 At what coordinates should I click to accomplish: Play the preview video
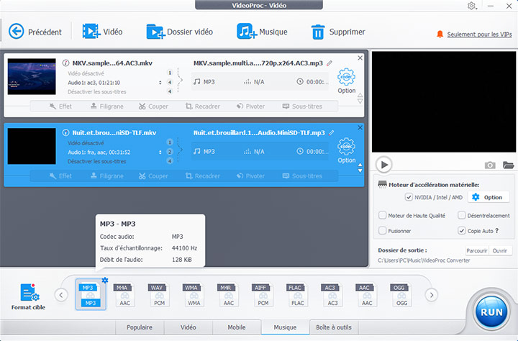[384, 165]
